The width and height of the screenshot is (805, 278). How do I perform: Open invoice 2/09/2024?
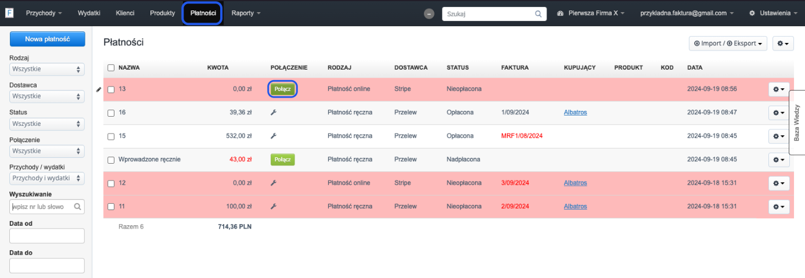(x=515, y=206)
